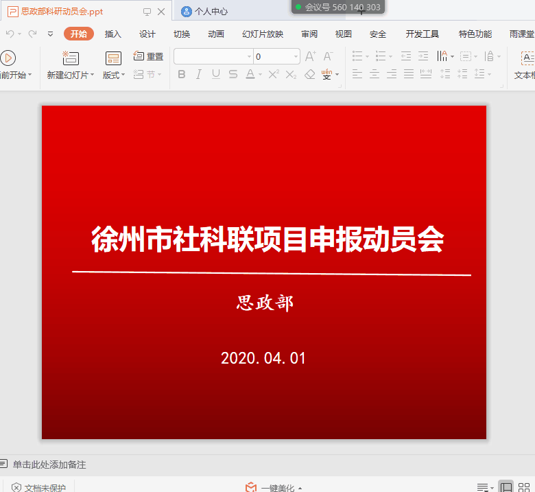535x492 pixels.
Task: Click the clear formatting eraser icon
Action: tap(309, 74)
